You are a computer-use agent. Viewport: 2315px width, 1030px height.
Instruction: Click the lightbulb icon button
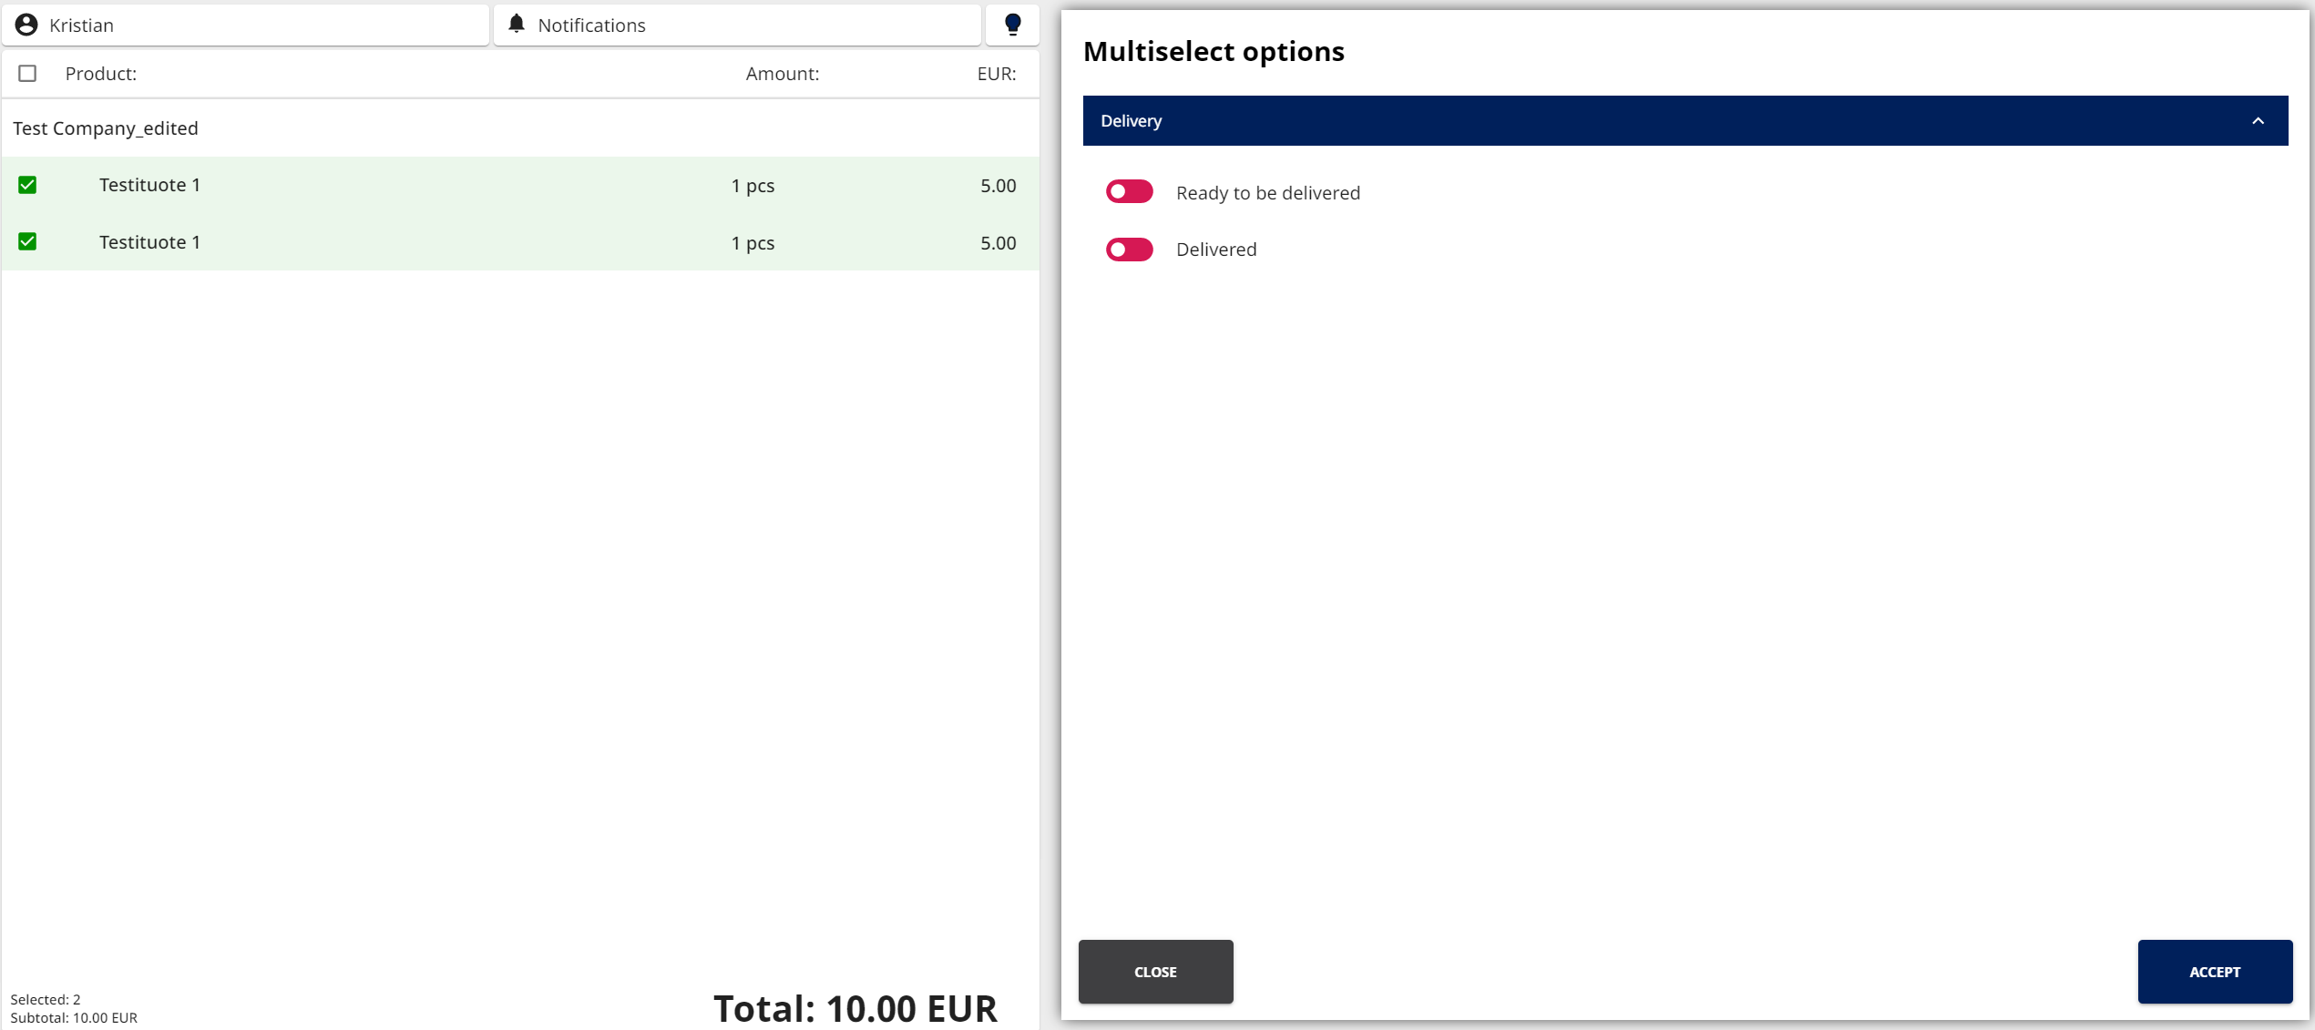[1012, 25]
